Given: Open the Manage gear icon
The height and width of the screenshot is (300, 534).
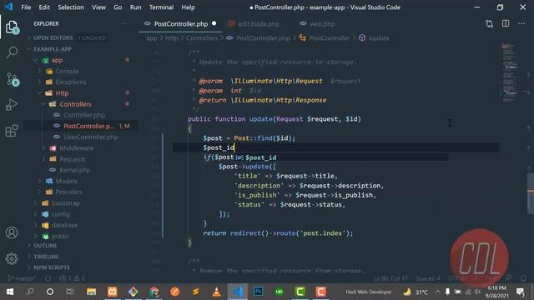Looking at the screenshot, I should 12,259.
